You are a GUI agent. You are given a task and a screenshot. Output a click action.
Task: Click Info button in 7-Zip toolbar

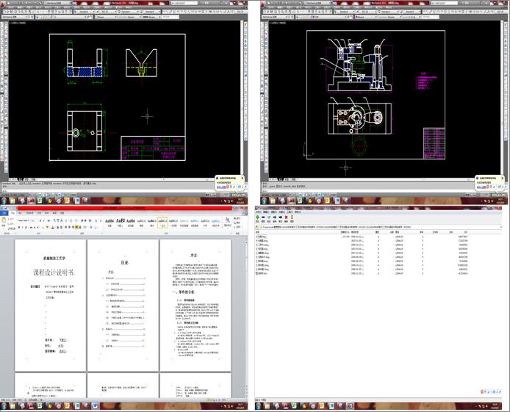coord(292,217)
